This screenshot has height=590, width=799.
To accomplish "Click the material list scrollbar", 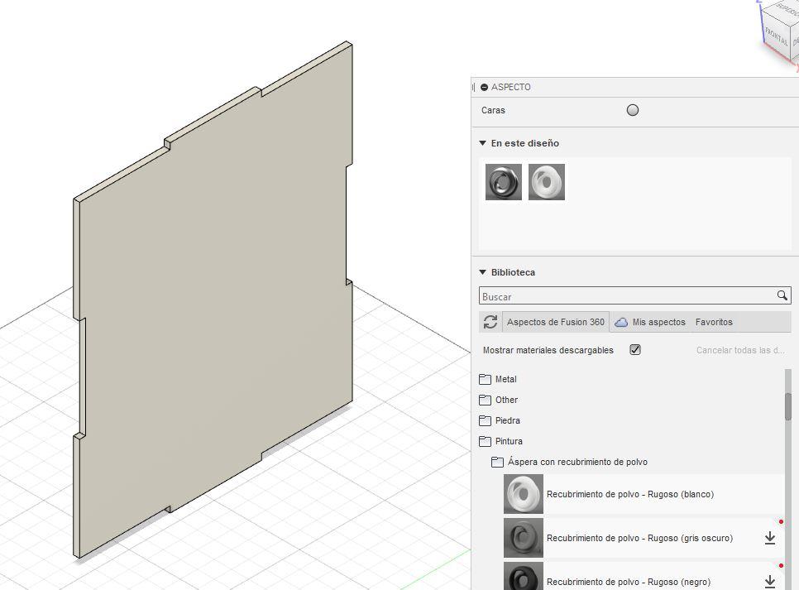I will click(x=788, y=406).
